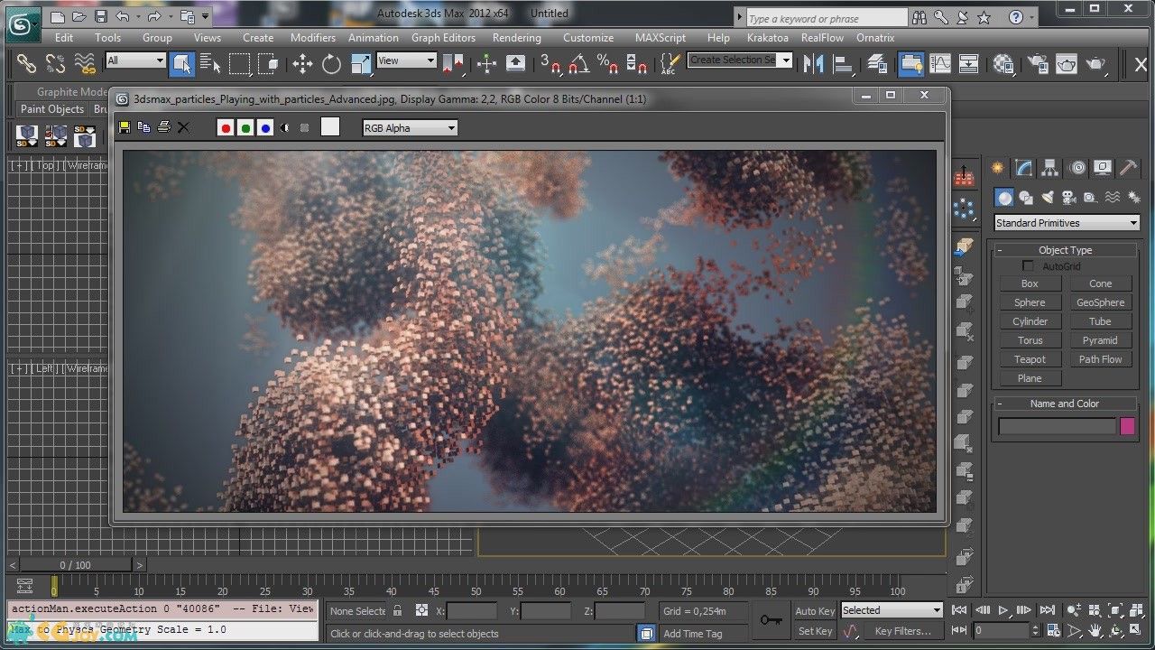
Task: Toggle Angle Snap in main toolbar
Action: [578, 63]
